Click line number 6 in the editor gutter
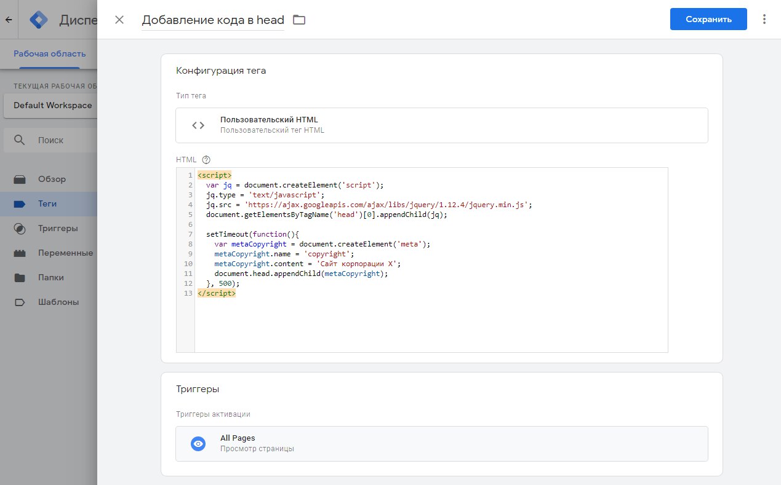This screenshot has height=485, width=781. coord(190,224)
